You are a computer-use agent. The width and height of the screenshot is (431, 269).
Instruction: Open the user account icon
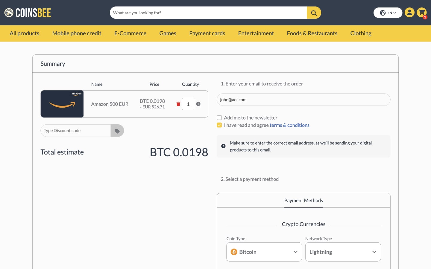(x=409, y=13)
